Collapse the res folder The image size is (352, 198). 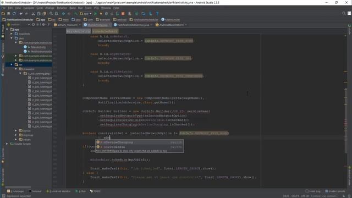[x=12, y=65]
